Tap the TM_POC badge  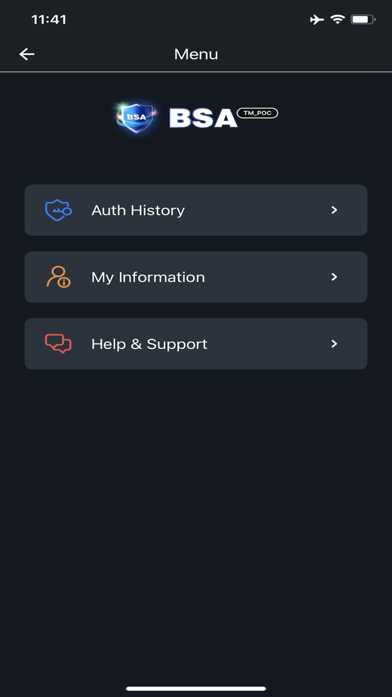tap(258, 113)
